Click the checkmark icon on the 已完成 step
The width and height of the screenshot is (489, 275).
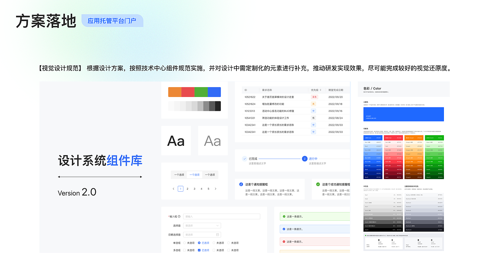[x=245, y=159]
